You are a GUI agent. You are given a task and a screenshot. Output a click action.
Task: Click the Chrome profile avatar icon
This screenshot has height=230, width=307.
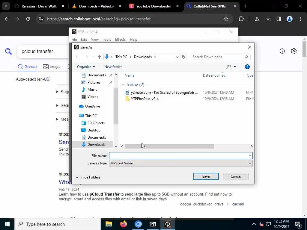[x=289, y=19]
